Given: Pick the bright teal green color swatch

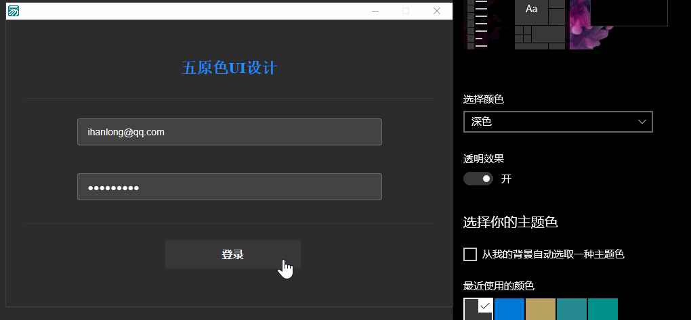Looking at the screenshot, I should point(603,309).
